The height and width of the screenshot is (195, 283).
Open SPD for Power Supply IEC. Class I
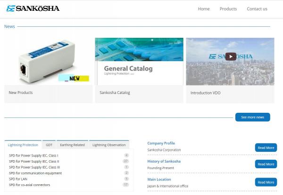(33, 156)
